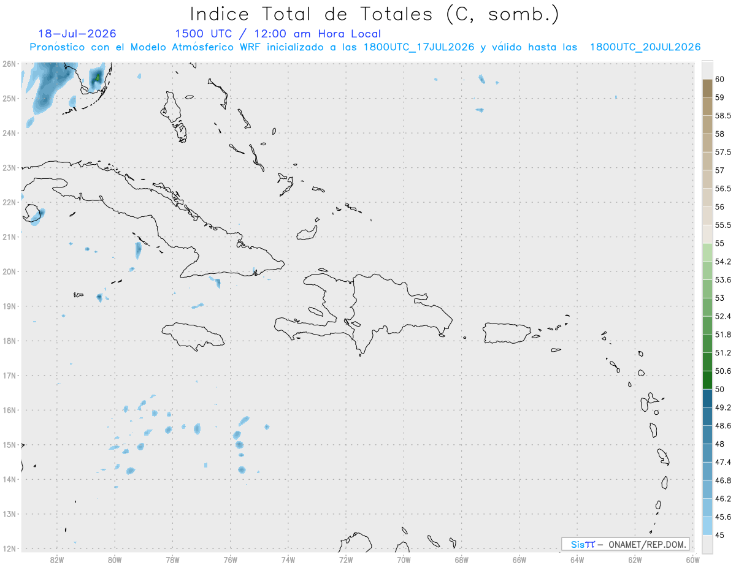The image size is (736, 568).
Task: Click the '1500 UTC / 12:00 am Hora Local' text
Action: 278,34
